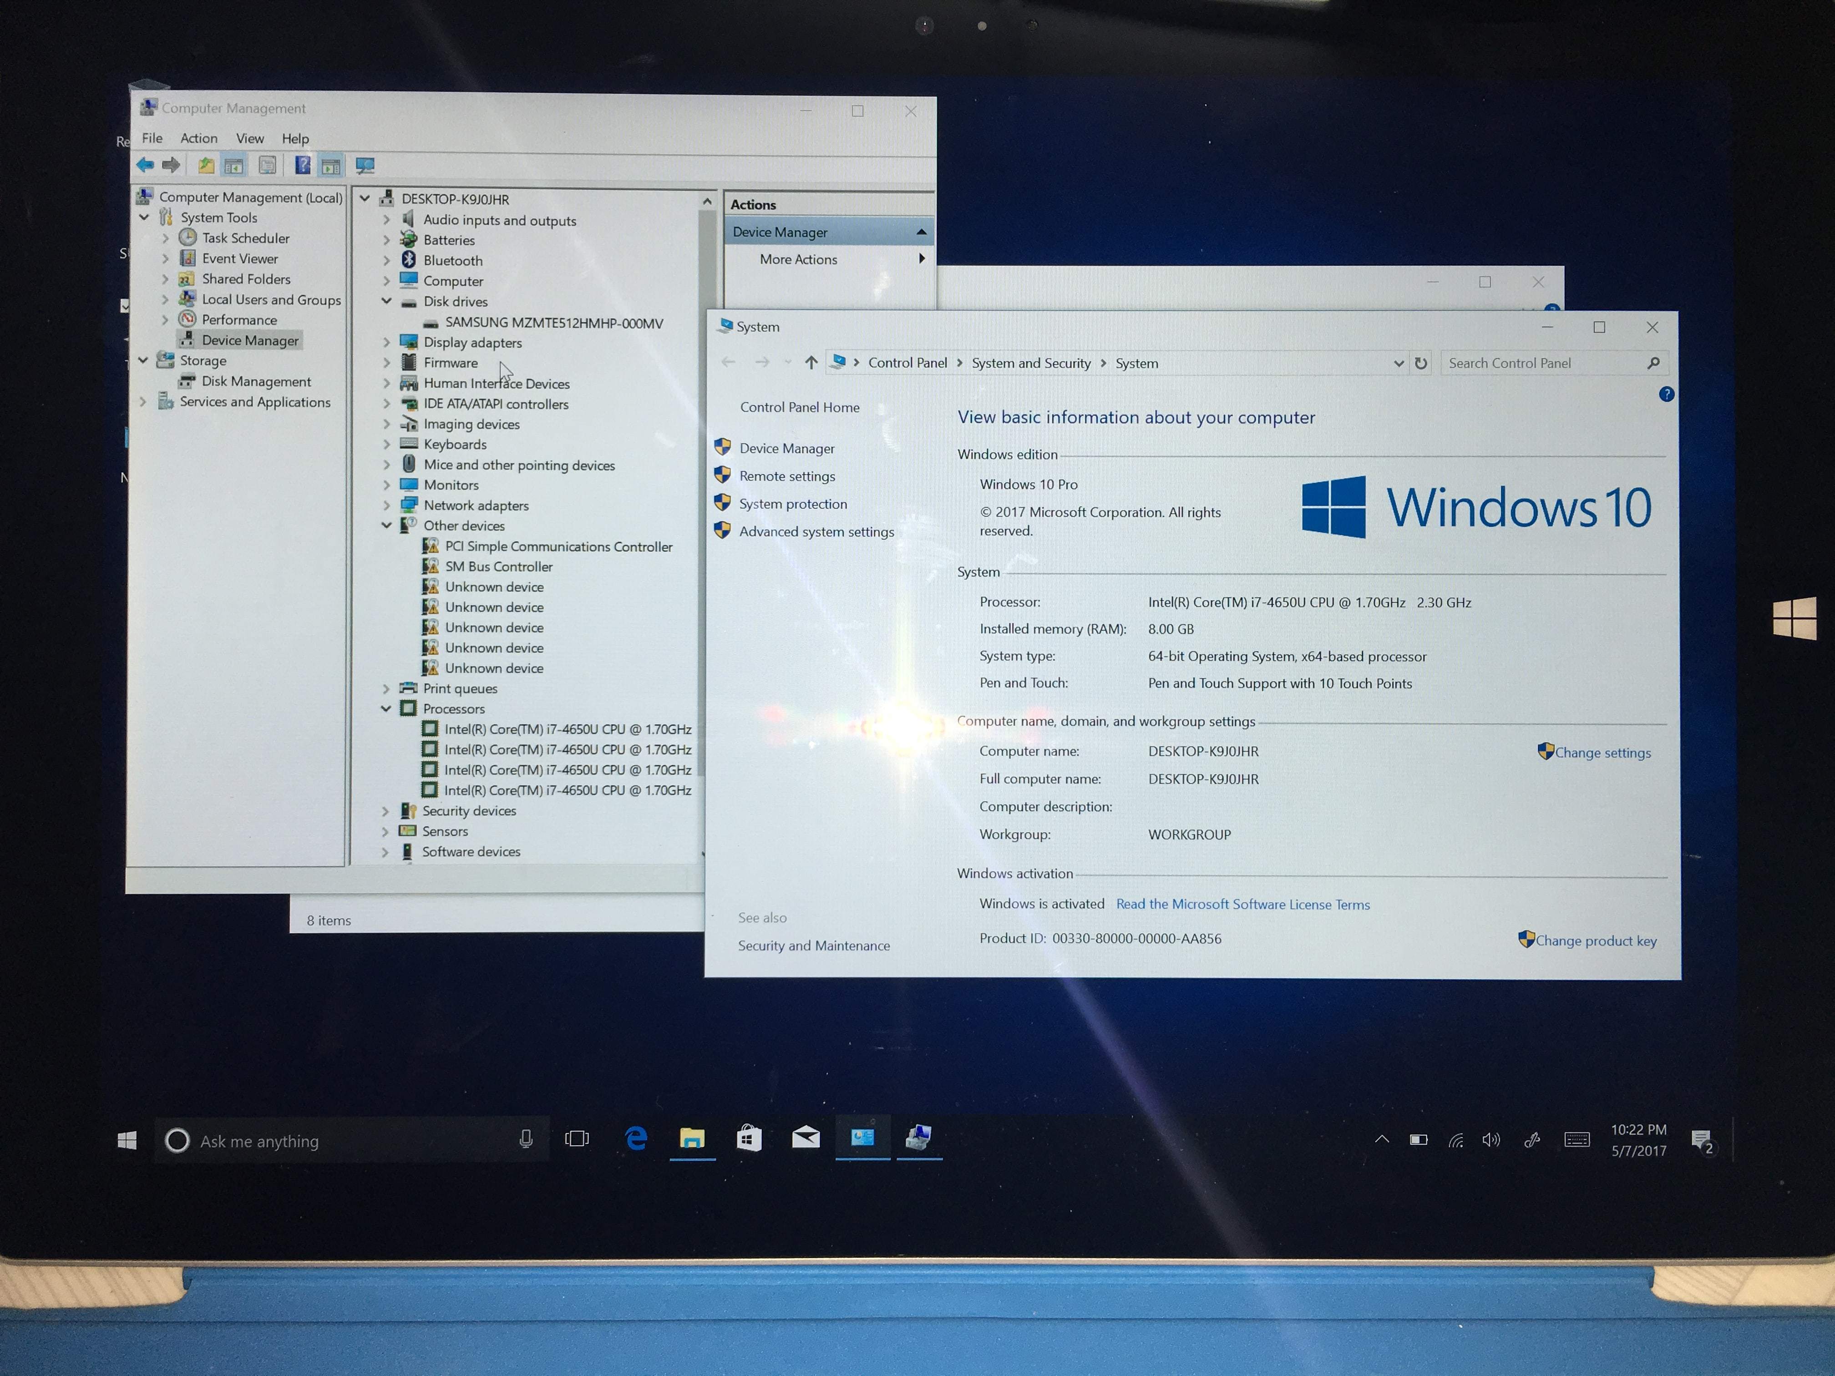1835x1376 pixels.
Task: Click the Scan for hardware changes monitor icon
Action: click(365, 167)
